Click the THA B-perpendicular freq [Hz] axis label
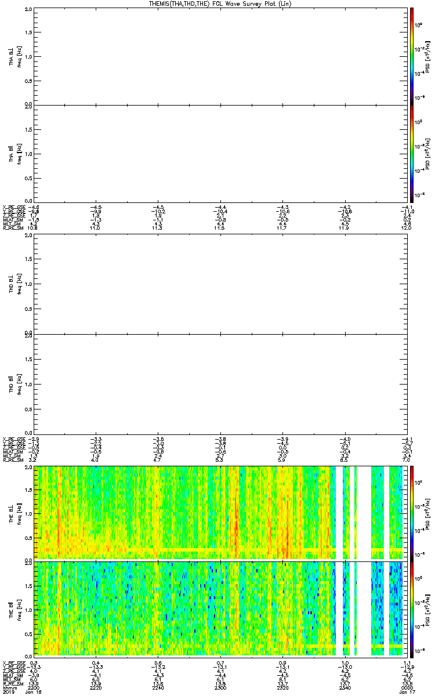 (x=19, y=57)
